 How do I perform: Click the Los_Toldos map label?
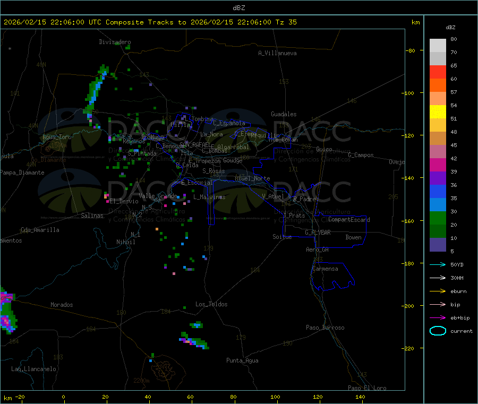[211, 304]
